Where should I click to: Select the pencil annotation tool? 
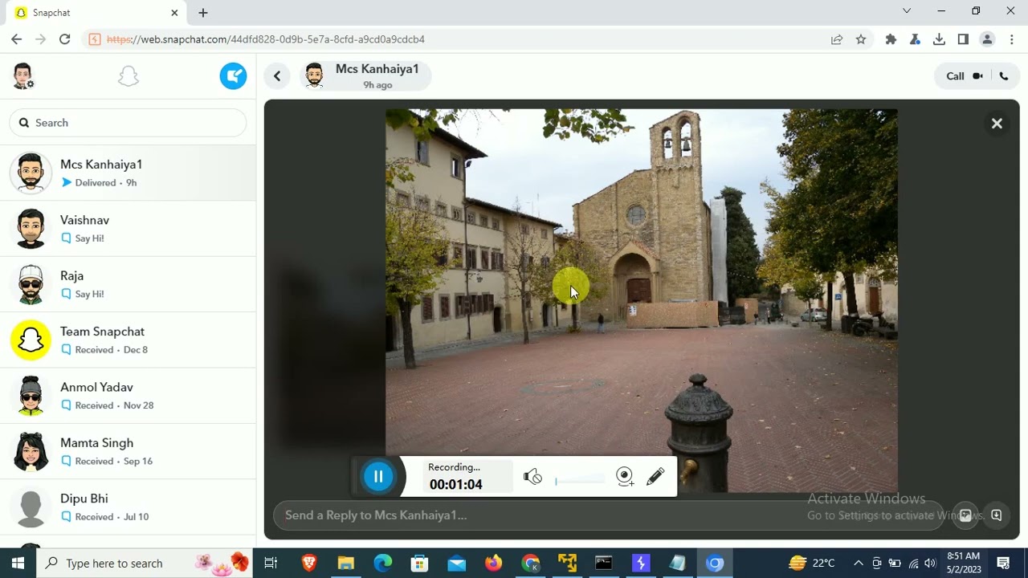655,477
